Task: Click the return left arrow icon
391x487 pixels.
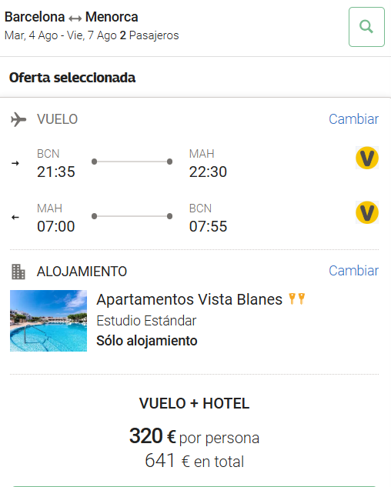Action: 15,218
